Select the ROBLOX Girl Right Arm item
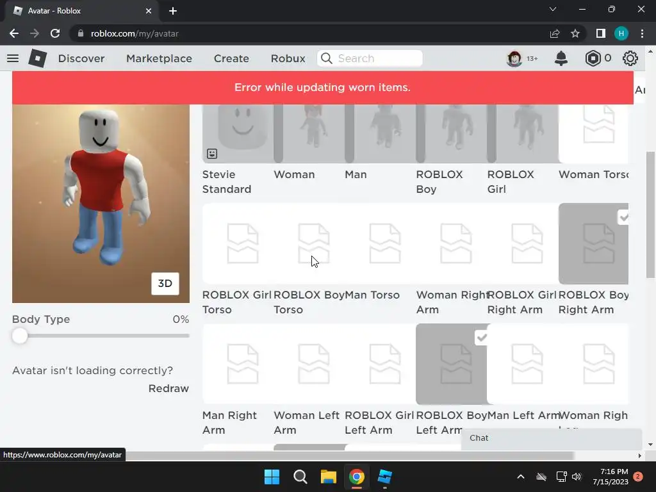The image size is (656, 492). point(522,243)
